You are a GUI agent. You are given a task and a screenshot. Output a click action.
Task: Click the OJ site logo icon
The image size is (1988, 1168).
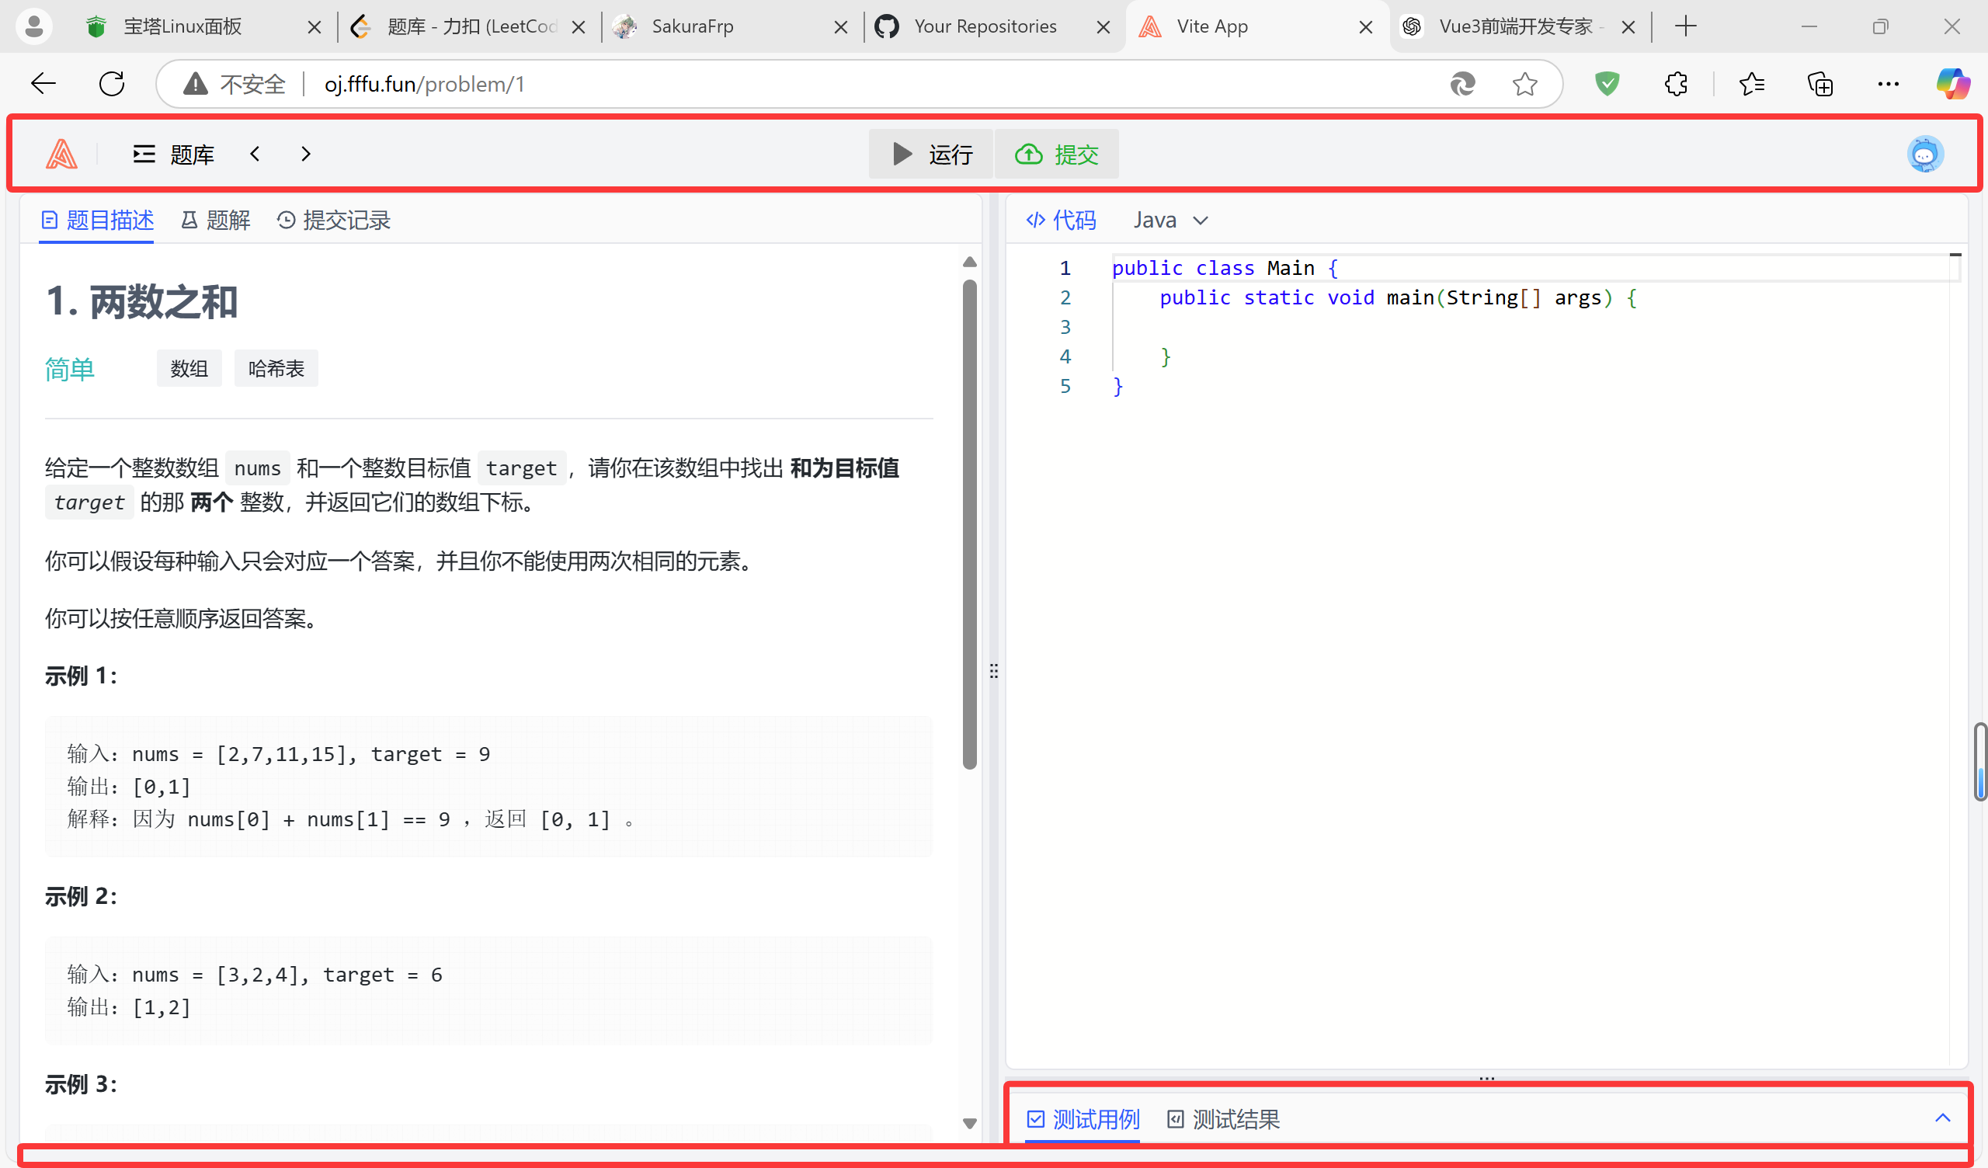[61, 154]
